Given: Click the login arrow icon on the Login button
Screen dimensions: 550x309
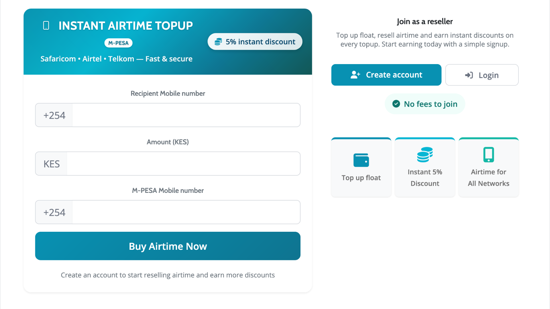Looking at the screenshot, I should click(x=469, y=75).
